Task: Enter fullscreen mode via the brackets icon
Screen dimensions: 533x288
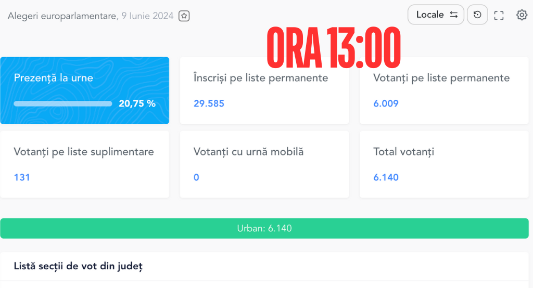Action: point(499,15)
